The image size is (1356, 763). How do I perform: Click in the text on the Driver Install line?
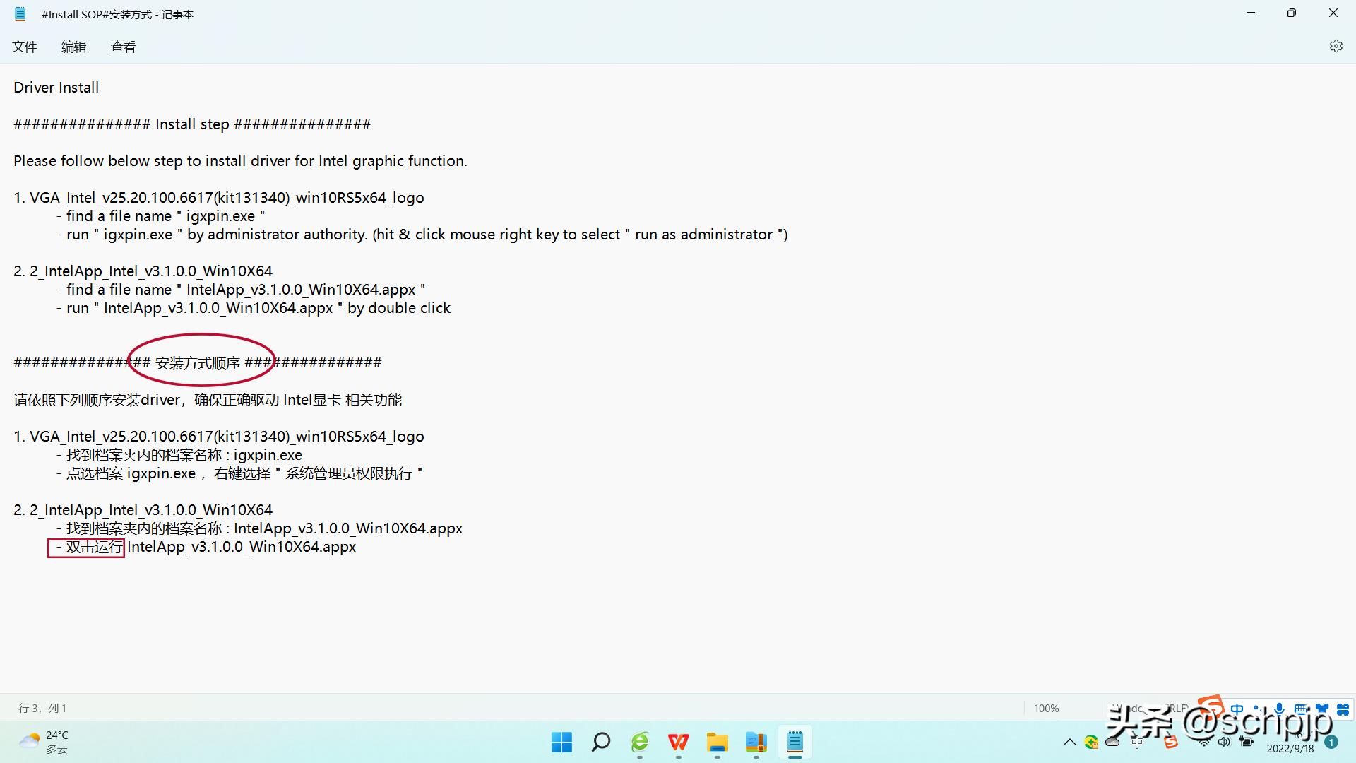pyautogui.click(x=56, y=88)
